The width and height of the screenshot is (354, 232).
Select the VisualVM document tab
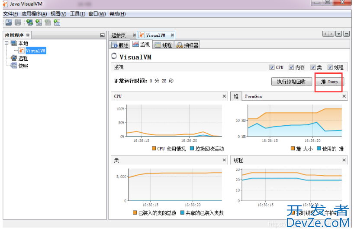tap(155, 35)
